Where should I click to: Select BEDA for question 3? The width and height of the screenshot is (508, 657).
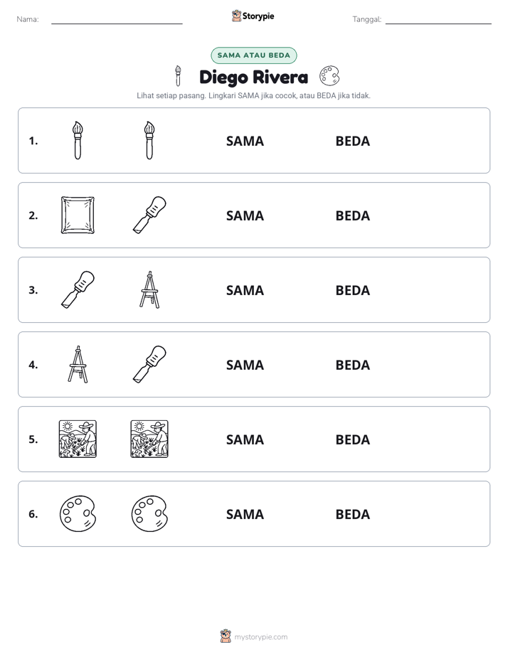[x=352, y=290]
